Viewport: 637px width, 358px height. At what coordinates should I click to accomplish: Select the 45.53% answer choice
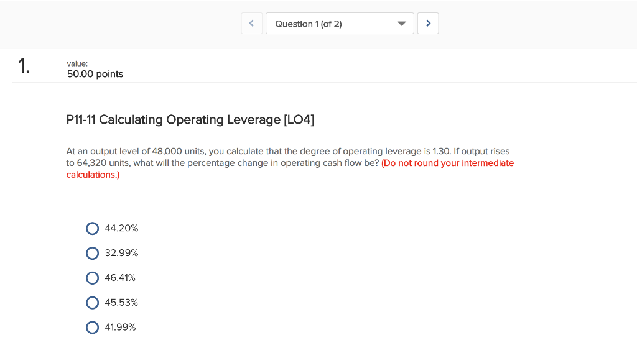93,303
